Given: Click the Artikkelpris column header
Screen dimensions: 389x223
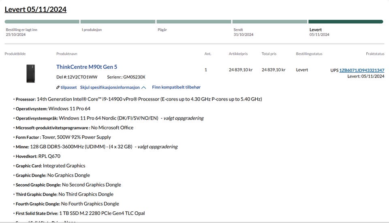Looking at the screenshot, I should pos(238,54).
